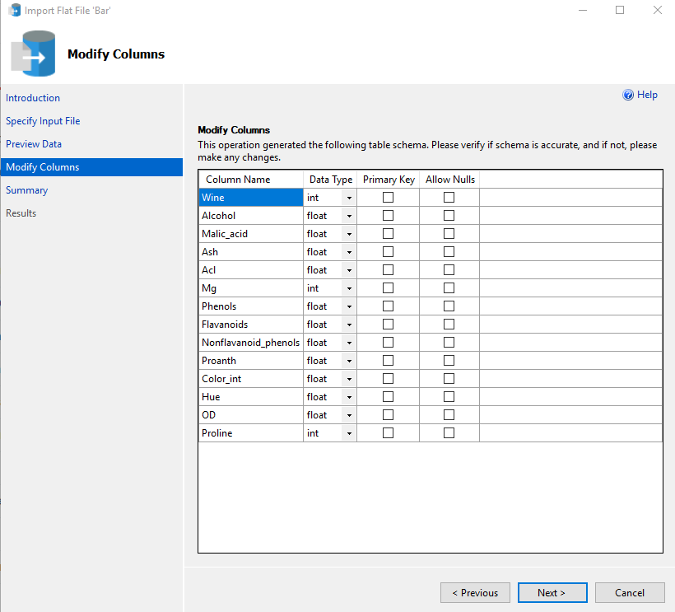Tick the Primary Key checkbox for Wine
Image resolution: width=675 pixels, height=612 pixels.
(x=388, y=198)
